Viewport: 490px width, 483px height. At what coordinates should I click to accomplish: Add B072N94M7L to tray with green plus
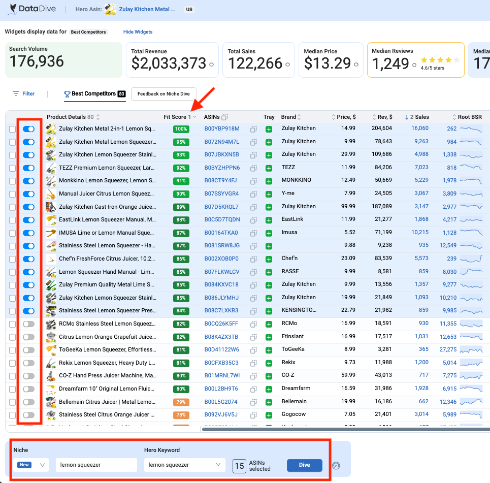tap(269, 142)
